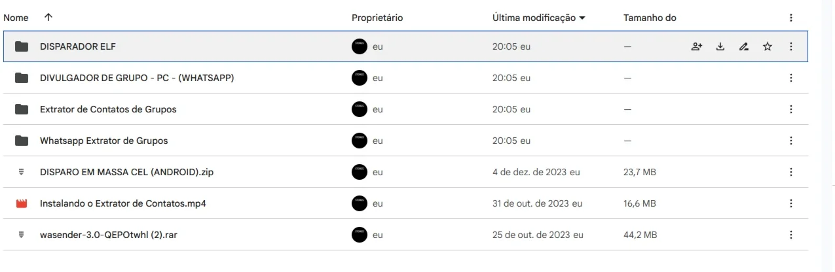Click owner avatar on Extrator de Contatos row
Screen dimensions: 835x272
360,109
